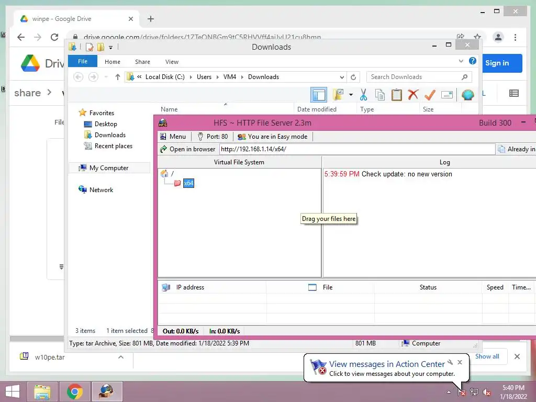This screenshot has height=402, width=536.
Task: Open the Share ribbon tab
Action: pos(142,62)
